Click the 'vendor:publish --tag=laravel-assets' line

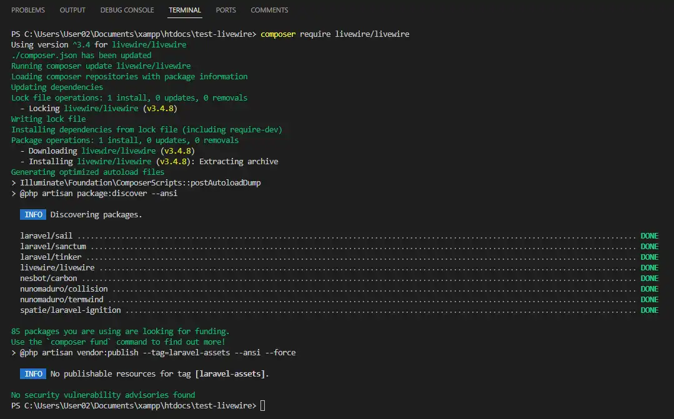pyautogui.click(x=154, y=352)
